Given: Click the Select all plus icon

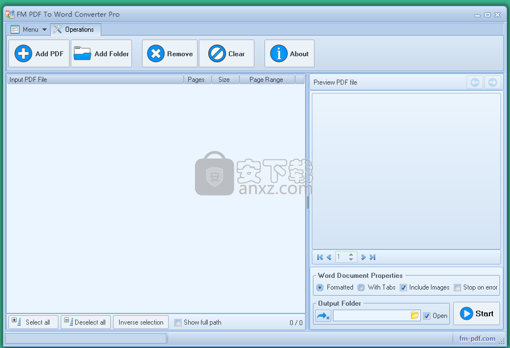Looking at the screenshot, I should 16,322.
